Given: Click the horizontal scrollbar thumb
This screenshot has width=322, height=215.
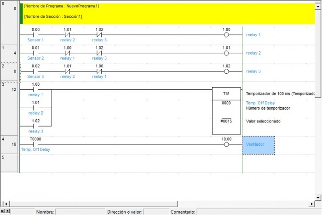Looking at the screenshot, I should pos(93,204).
